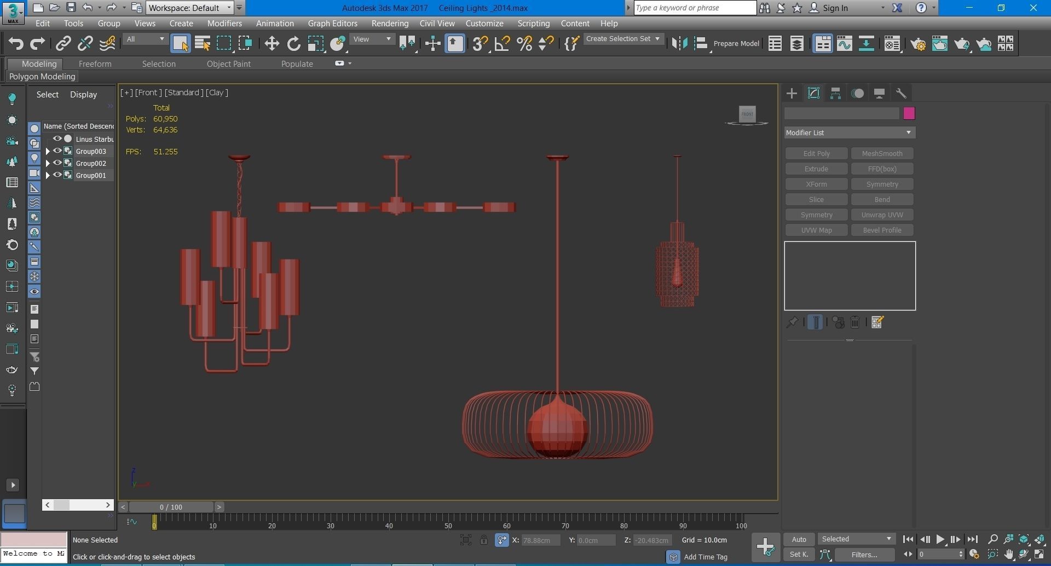Click the Set K. button

tap(799, 555)
